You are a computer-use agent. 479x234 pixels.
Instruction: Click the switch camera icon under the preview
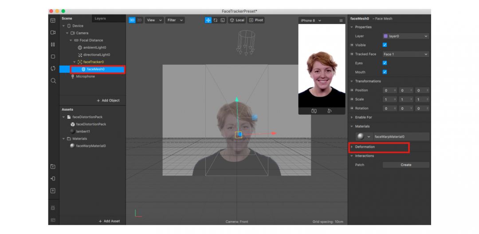(x=314, y=111)
